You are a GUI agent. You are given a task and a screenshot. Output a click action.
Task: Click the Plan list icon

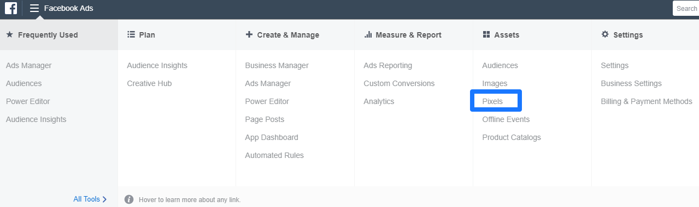point(131,34)
